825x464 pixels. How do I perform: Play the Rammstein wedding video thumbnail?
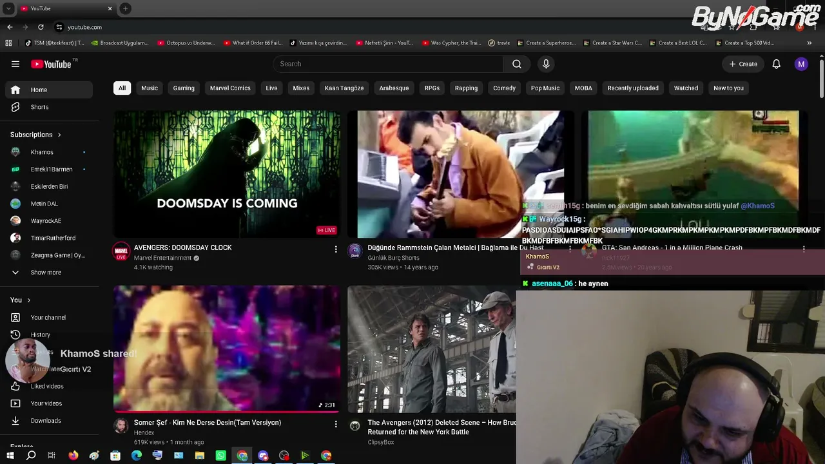(460, 174)
